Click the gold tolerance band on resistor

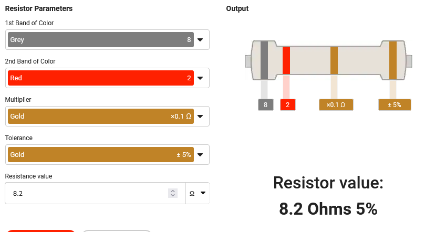(x=393, y=60)
